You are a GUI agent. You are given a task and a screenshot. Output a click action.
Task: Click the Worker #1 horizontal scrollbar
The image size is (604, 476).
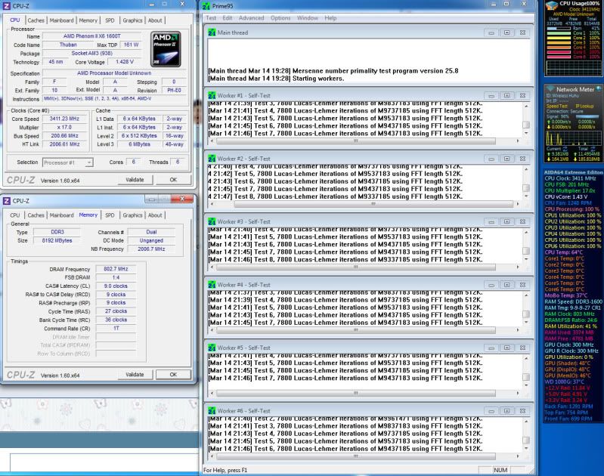point(355,141)
